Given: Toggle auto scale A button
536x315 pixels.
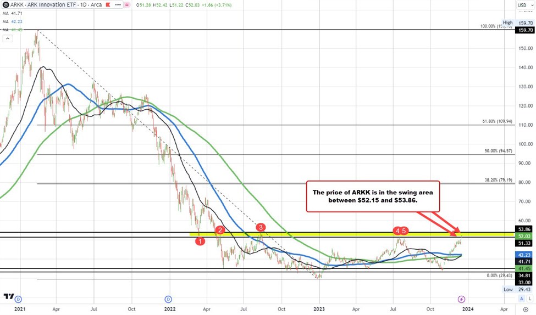Looking at the screenshot, I should click(x=521, y=299).
